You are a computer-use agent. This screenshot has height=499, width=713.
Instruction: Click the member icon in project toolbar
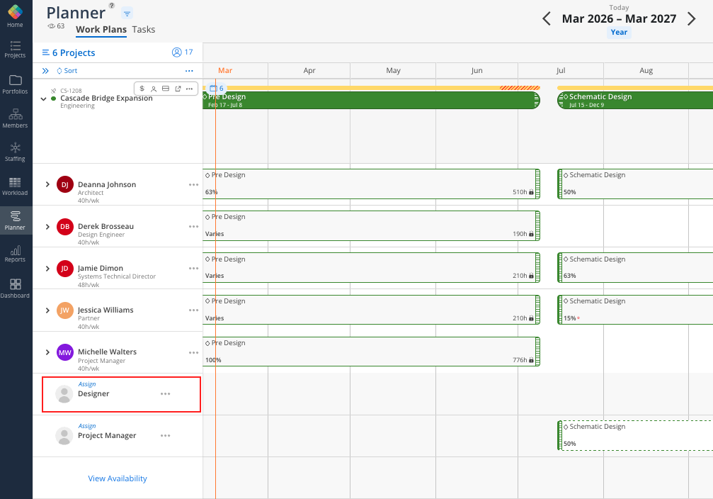154,89
